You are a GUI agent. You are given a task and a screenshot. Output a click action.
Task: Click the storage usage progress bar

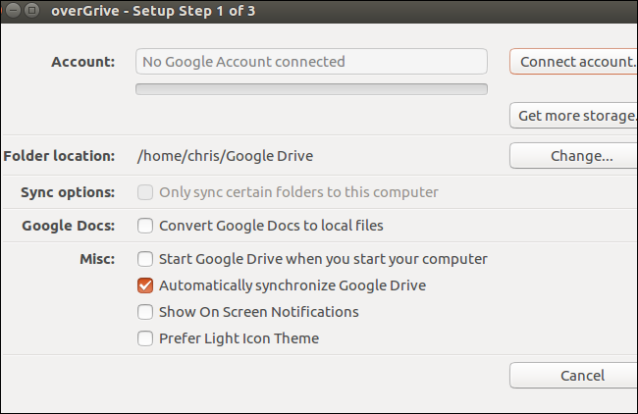311,89
